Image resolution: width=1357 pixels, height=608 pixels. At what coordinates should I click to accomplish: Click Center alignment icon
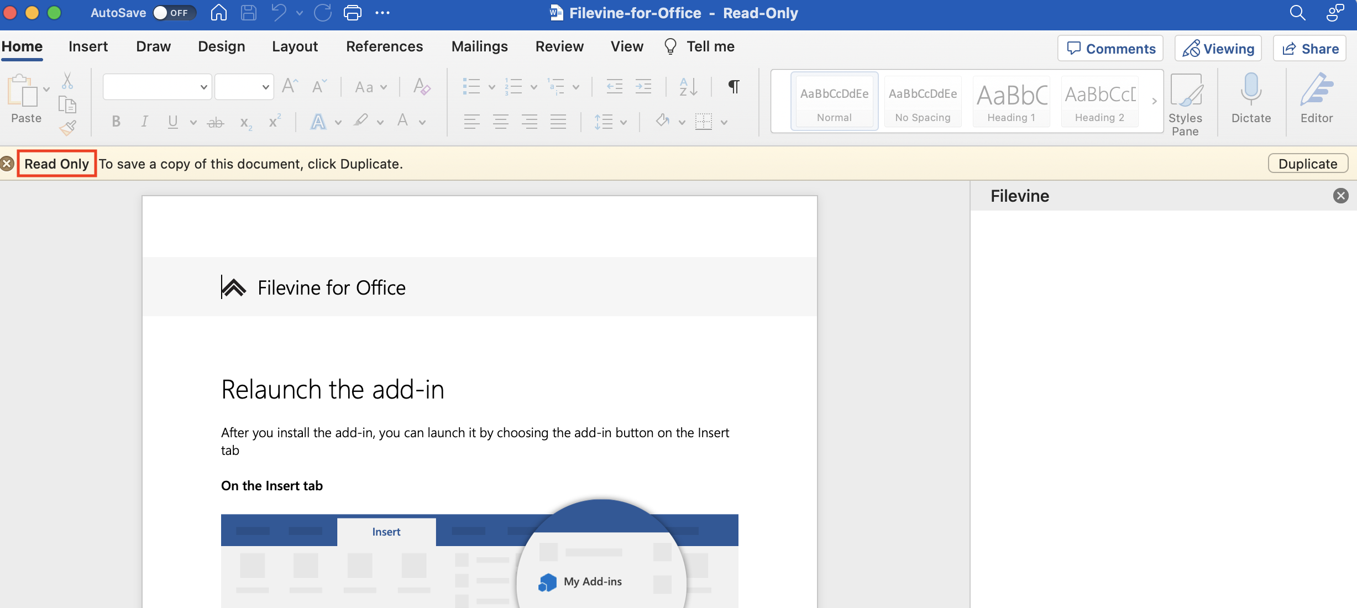click(500, 122)
